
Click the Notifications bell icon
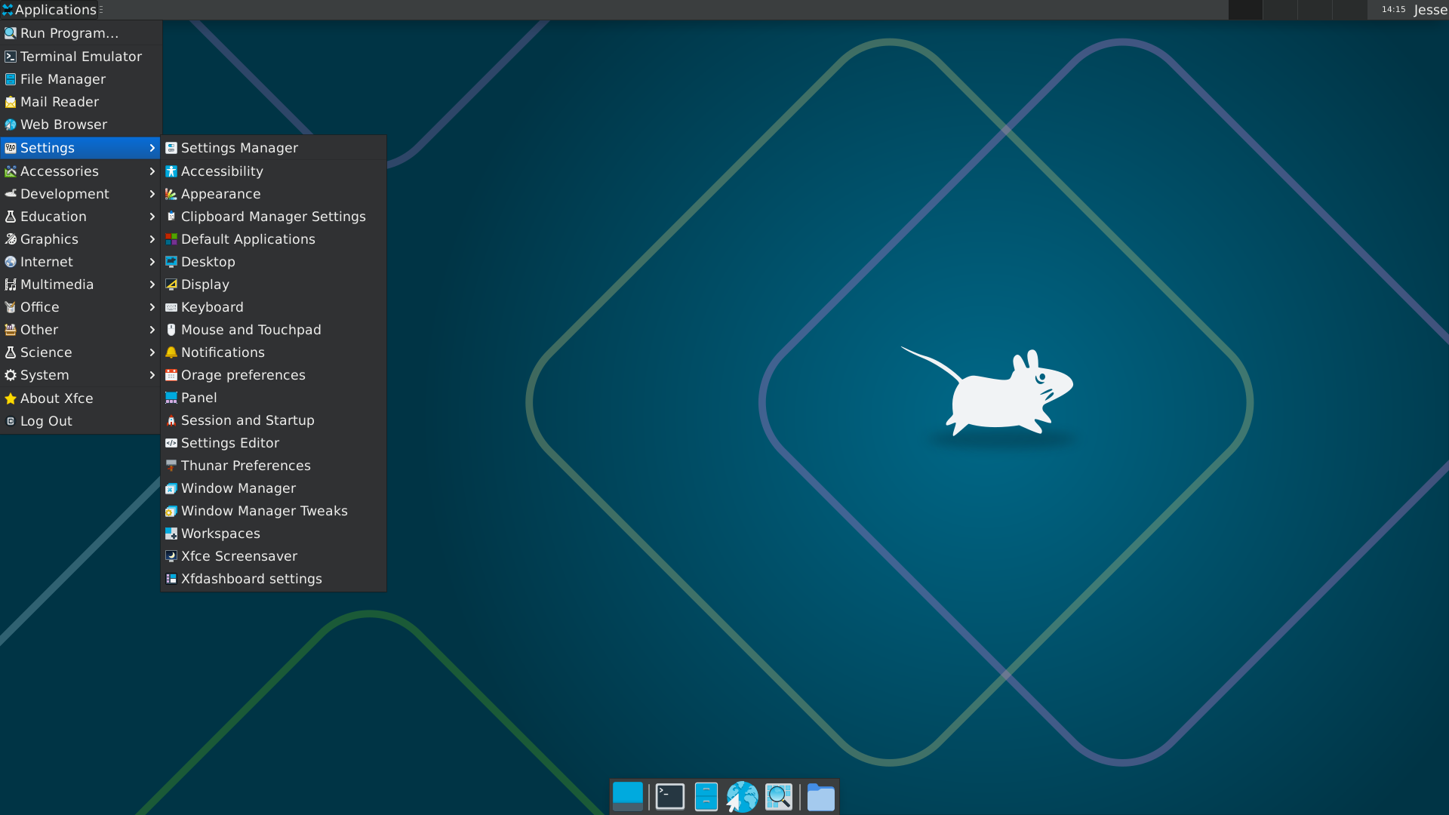(x=171, y=352)
